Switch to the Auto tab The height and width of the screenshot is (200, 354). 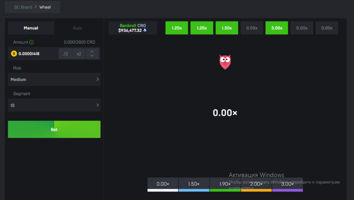pos(77,28)
